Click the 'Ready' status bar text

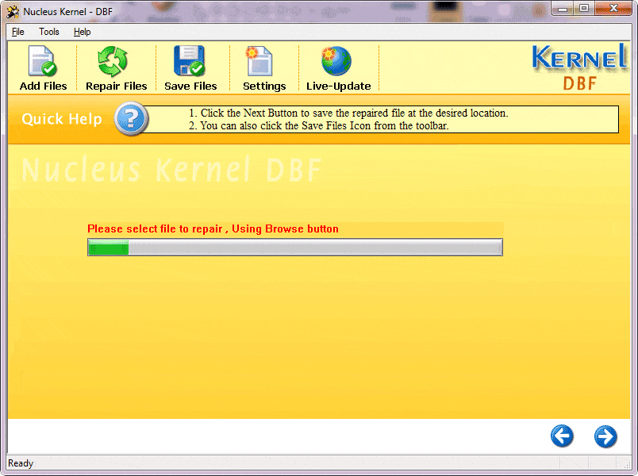21,463
